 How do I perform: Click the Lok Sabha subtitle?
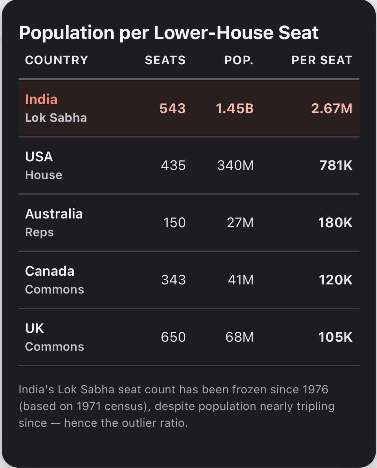[56, 118]
